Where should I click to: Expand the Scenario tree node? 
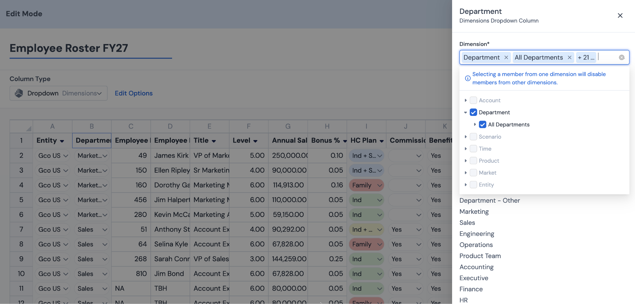(466, 137)
